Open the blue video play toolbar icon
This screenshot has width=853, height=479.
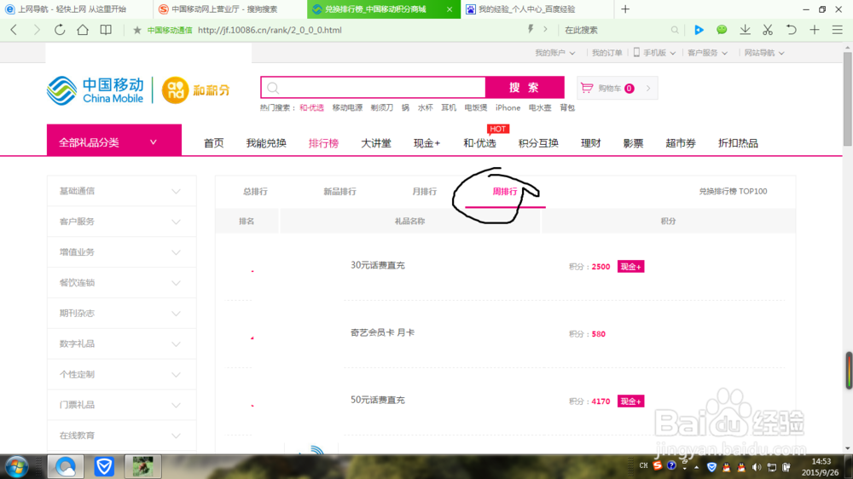tap(699, 30)
